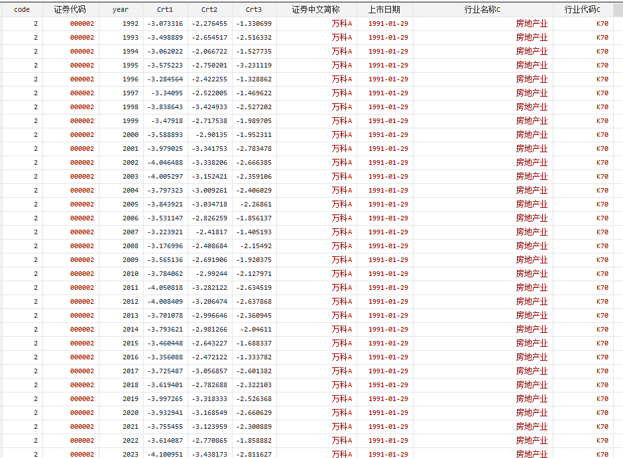This screenshot has width=623, height=458.
Task: Click the Crt1 cell with value -3.073316
Action: coord(164,24)
